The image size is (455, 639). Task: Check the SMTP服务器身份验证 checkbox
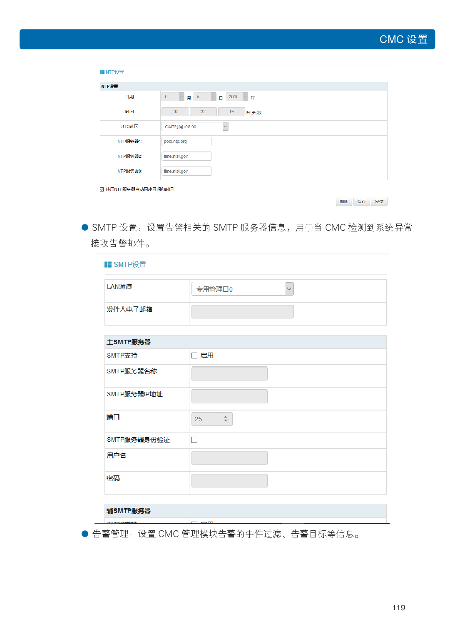pos(194,440)
